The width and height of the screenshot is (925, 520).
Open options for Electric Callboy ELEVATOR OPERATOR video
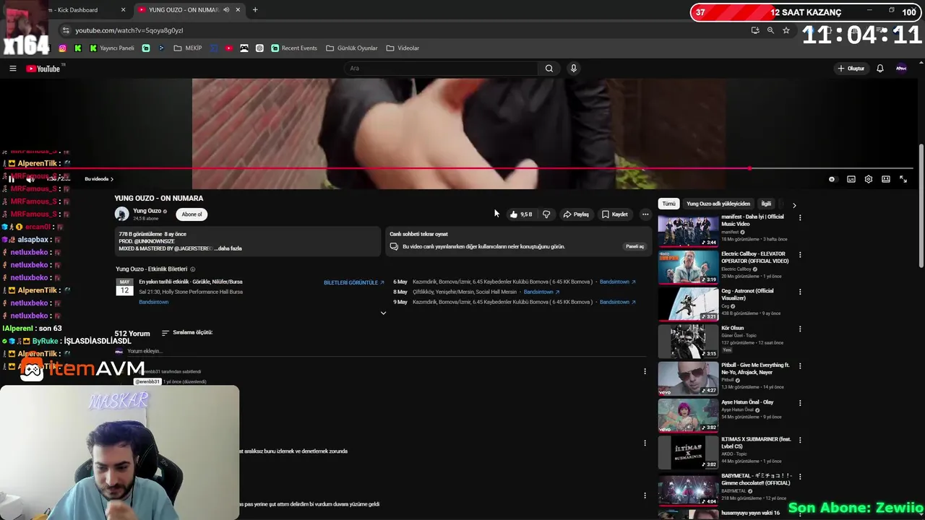click(x=800, y=255)
